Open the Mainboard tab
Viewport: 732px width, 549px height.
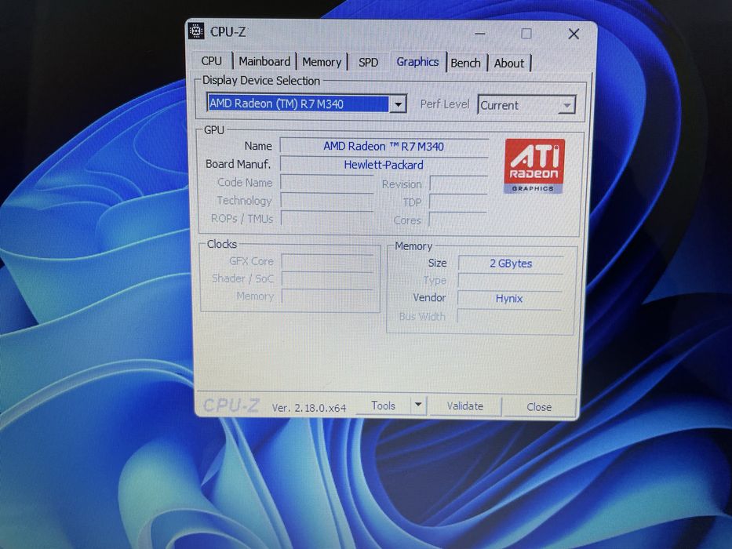pyautogui.click(x=264, y=62)
